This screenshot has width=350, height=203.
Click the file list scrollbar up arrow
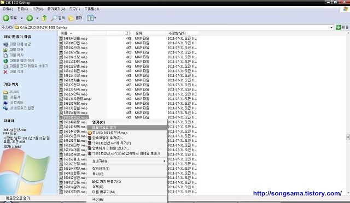pyautogui.click(x=348, y=33)
